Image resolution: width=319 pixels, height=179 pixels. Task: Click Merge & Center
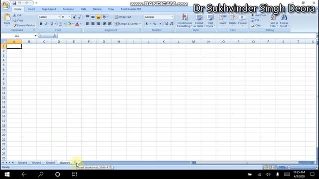click(x=126, y=24)
